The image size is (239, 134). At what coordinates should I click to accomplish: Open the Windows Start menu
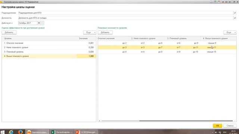3,132
